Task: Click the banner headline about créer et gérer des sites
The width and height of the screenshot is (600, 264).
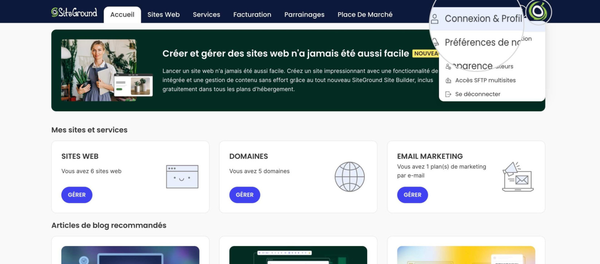Action: click(x=286, y=54)
